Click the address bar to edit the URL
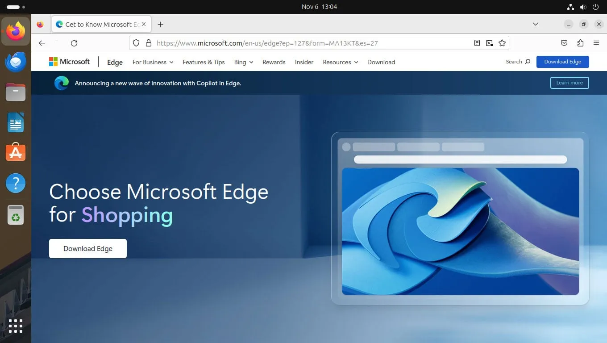 point(312,43)
